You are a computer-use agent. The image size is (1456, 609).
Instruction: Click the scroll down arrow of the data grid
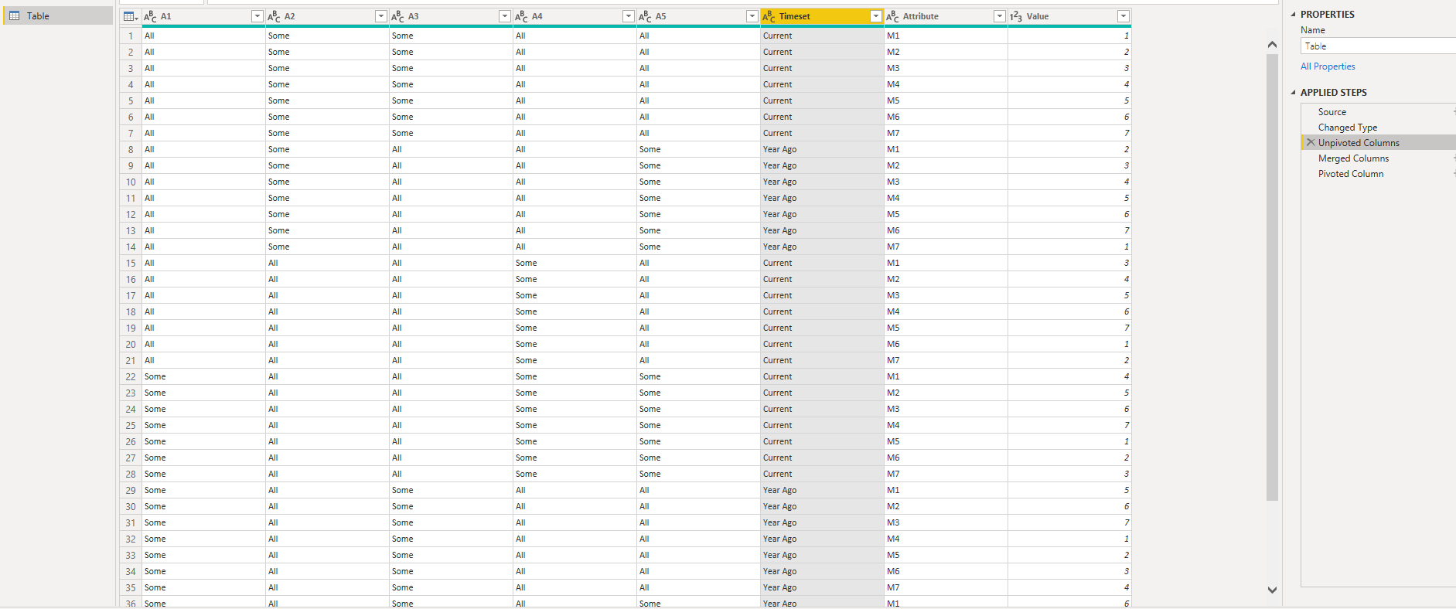pyautogui.click(x=1272, y=590)
